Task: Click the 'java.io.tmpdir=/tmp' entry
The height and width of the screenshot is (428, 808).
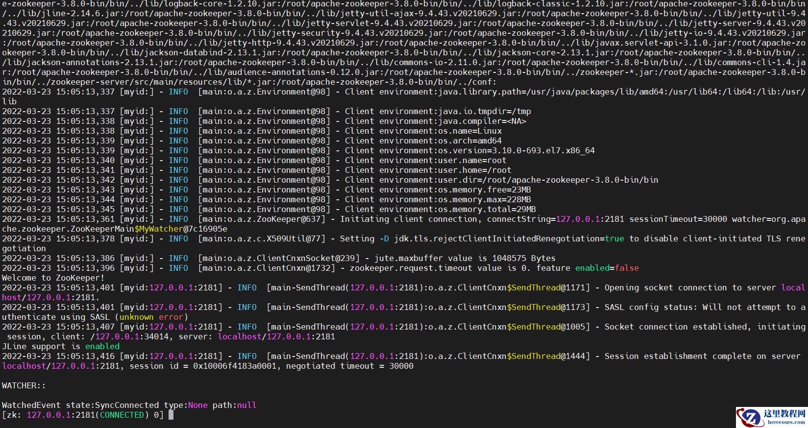Action: pos(485,111)
